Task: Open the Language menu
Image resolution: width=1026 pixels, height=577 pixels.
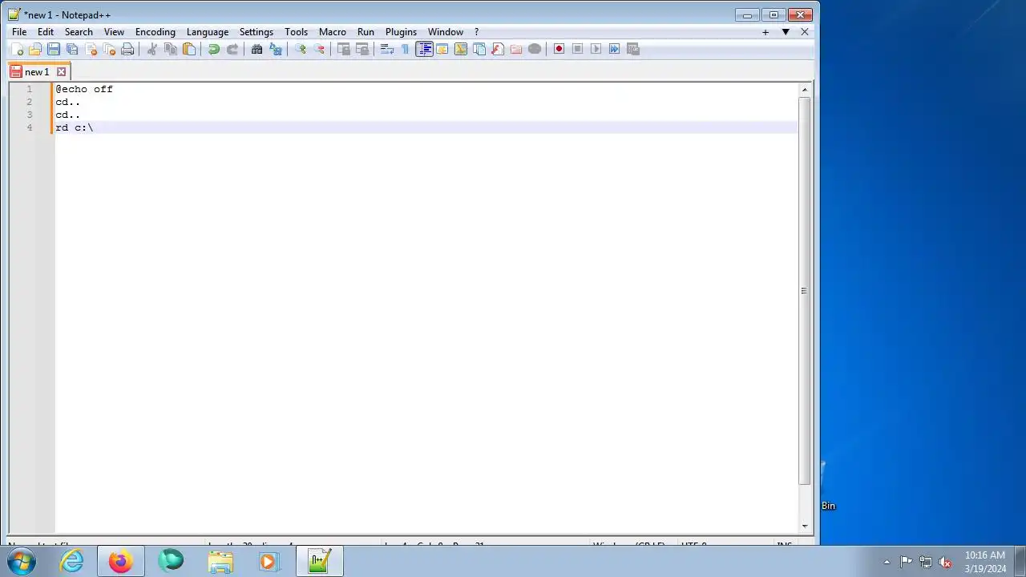Action: pyautogui.click(x=208, y=32)
